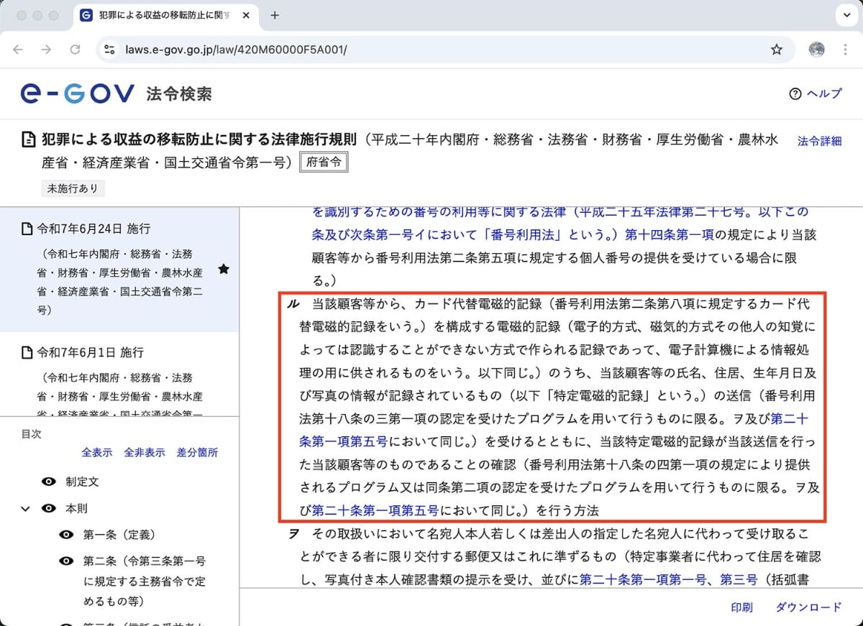Screen dimensions: 863x626
Task: Toggle visibility of 制定文 with its eye icon
Action: tap(47, 482)
